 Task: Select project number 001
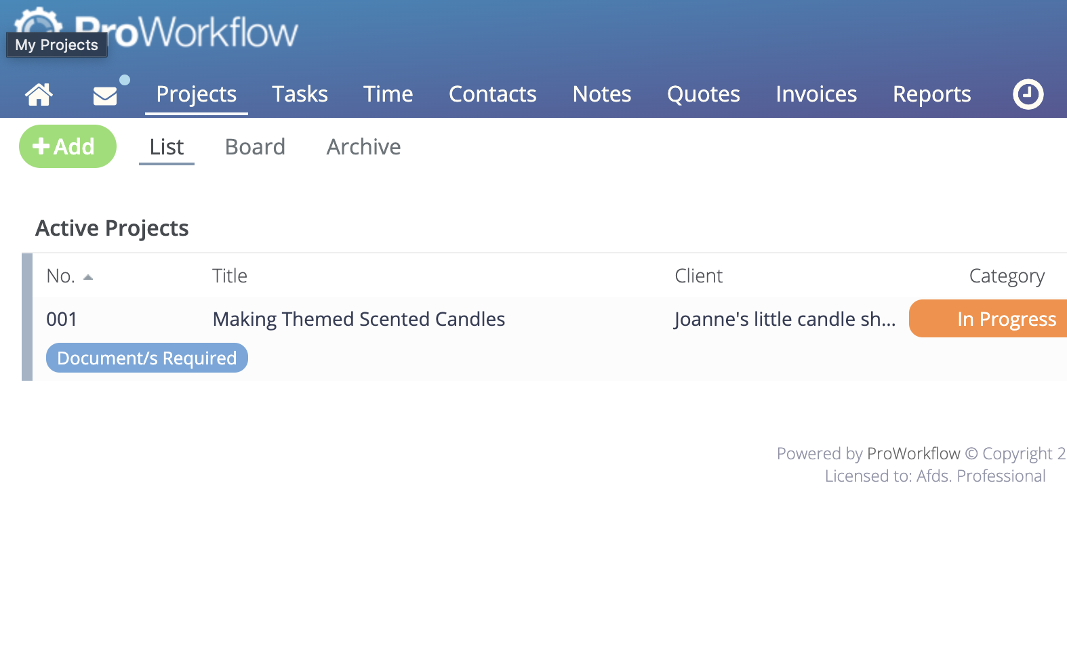pyautogui.click(x=62, y=319)
